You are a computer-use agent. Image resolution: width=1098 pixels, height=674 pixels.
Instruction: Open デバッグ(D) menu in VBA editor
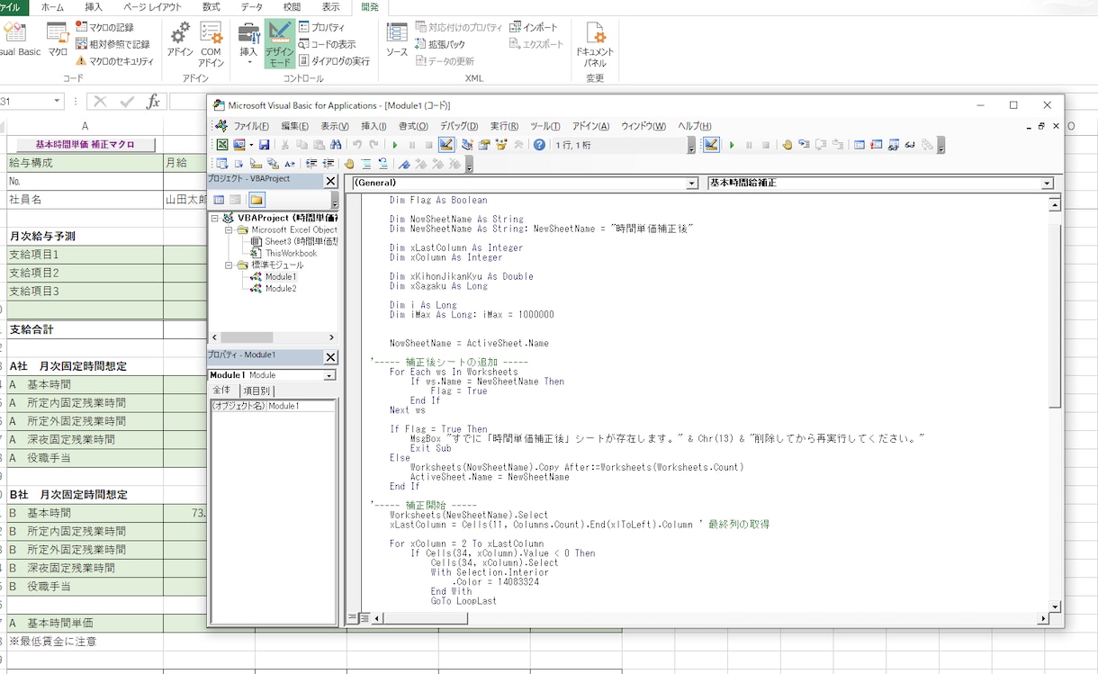point(459,126)
